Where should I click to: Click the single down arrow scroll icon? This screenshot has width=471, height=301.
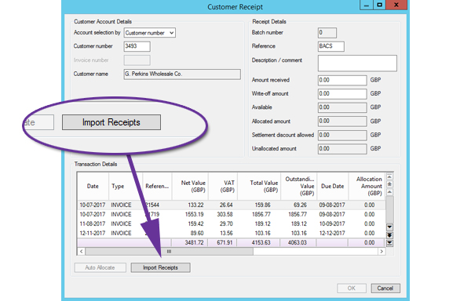pyautogui.click(x=389, y=227)
